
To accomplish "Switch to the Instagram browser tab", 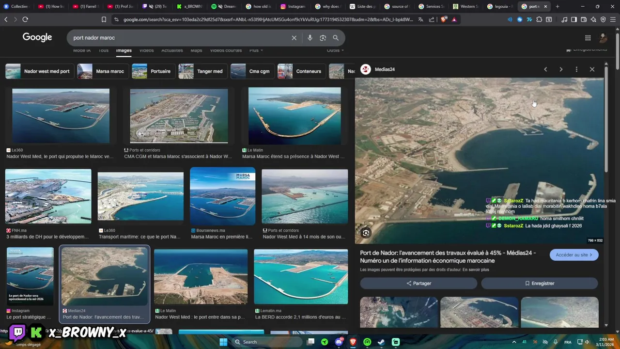I will (293, 6).
